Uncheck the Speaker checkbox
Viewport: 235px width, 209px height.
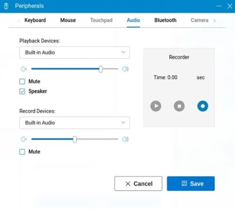(22, 91)
